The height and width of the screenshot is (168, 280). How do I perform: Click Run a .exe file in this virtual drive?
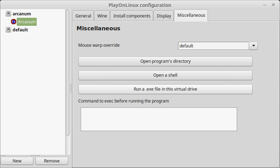click(165, 89)
